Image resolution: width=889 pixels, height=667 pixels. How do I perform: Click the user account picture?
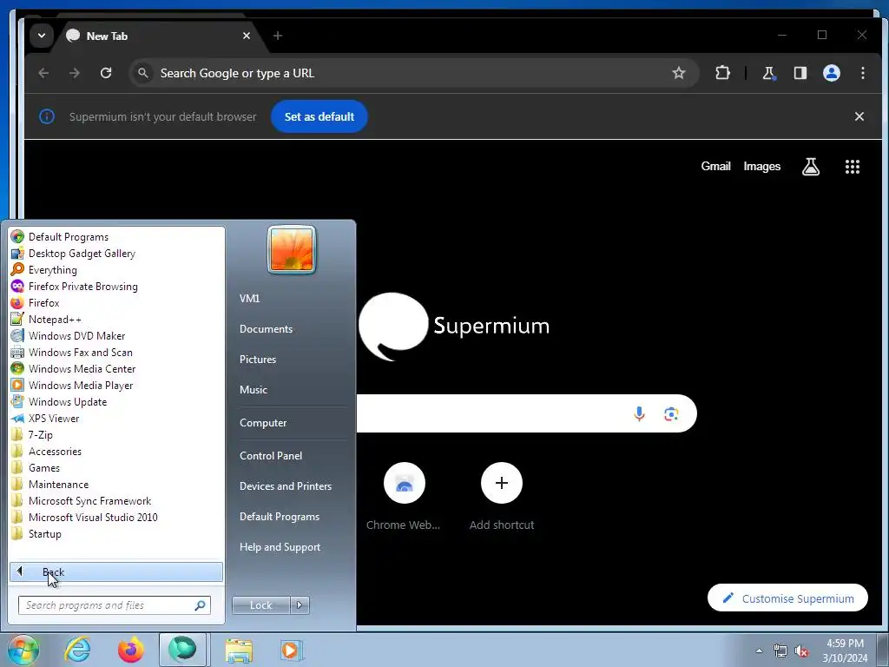click(x=292, y=249)
